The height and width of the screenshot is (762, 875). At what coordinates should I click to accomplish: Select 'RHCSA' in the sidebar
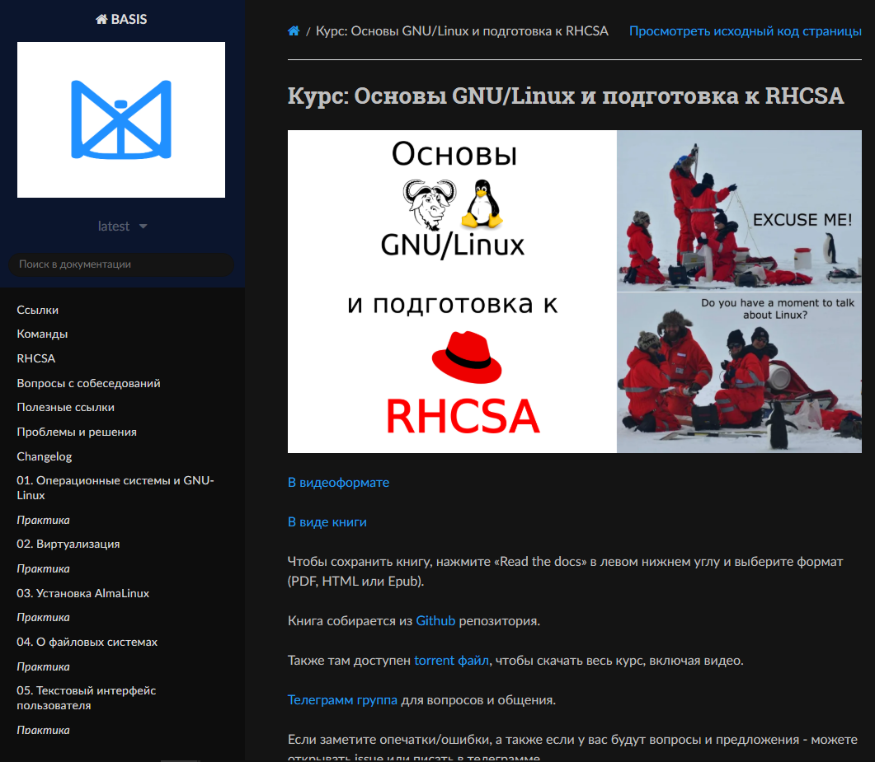[x=36, y=358]
